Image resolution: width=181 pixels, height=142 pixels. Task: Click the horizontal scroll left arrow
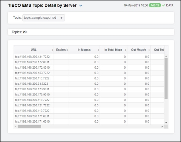point(16,127)
